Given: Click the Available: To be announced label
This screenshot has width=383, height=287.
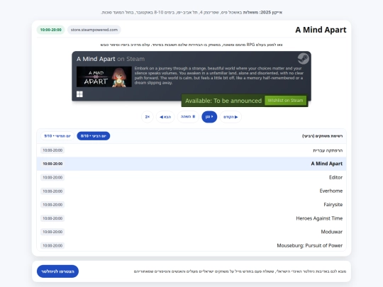Looking at the screenshot, I should [223, 101].
